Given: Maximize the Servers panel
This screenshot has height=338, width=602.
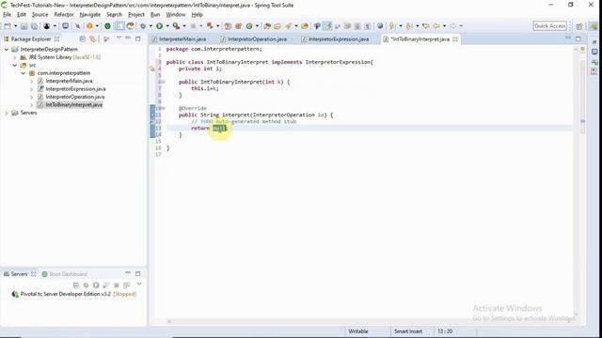Looking at the screenshot, I should [138, 273].
